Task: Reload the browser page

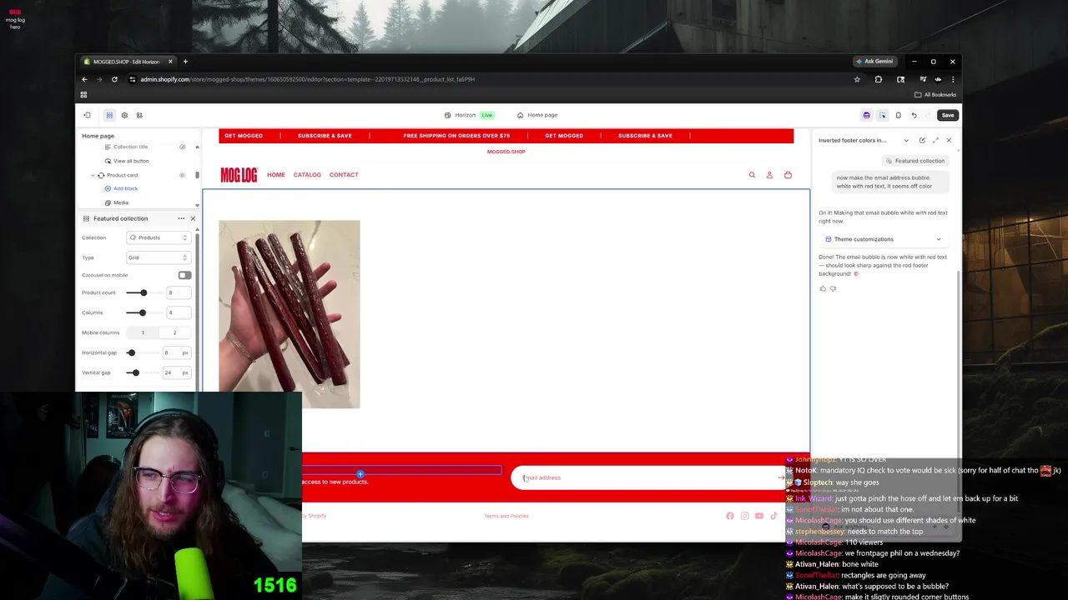Action: (x=114, y=79)
